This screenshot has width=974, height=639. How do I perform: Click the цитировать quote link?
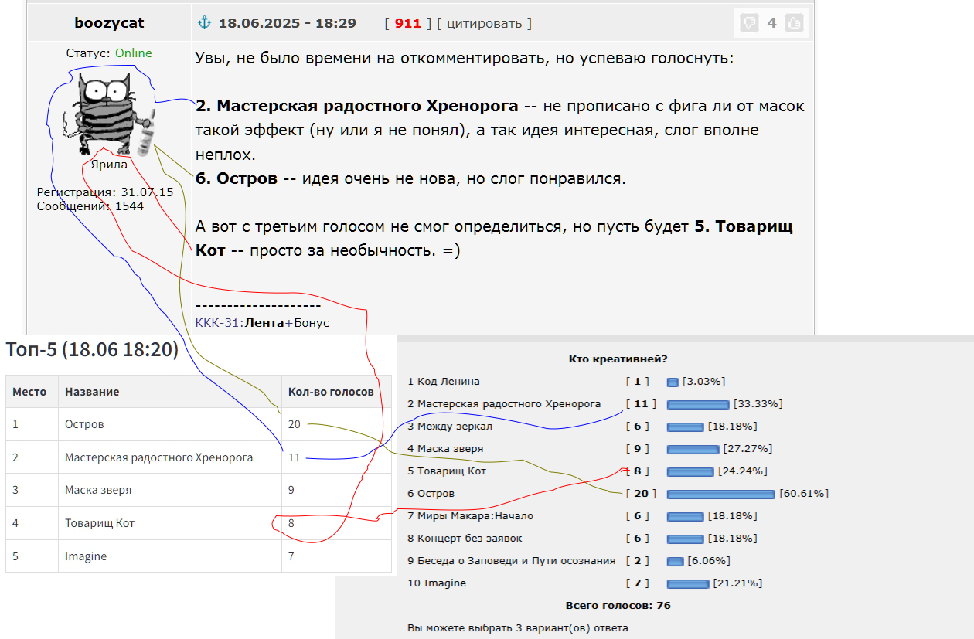pos(484,23)
